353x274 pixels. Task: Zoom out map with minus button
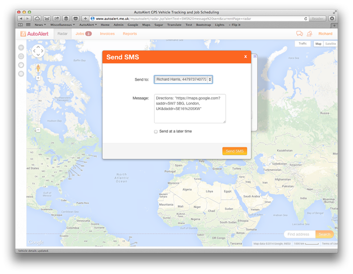tap(38, 130)
